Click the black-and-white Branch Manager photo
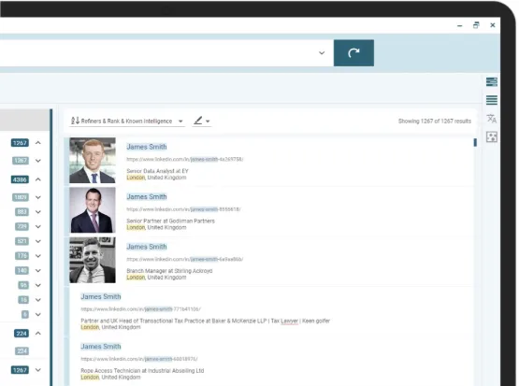519x386 pixels. [x=93, y=261]
